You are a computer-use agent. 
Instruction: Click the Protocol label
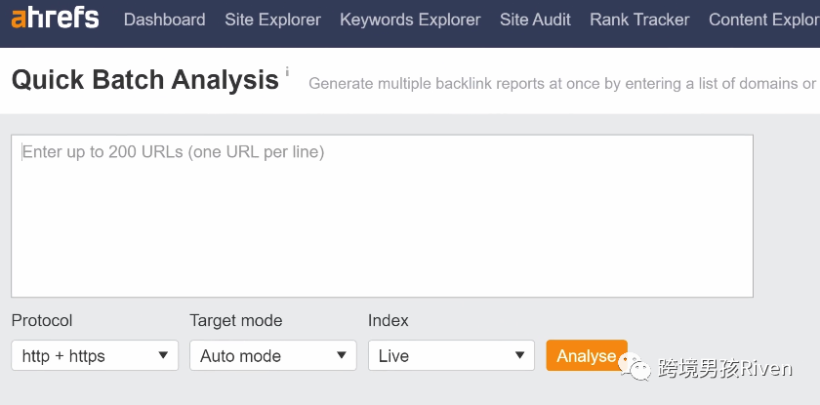coord(42,320)
